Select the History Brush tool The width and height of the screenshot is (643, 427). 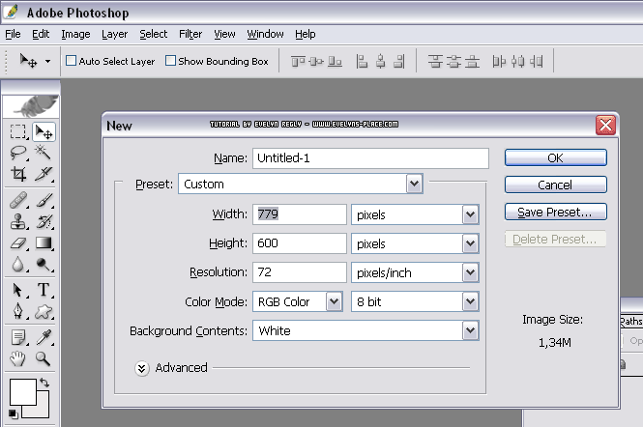[44, 221]
